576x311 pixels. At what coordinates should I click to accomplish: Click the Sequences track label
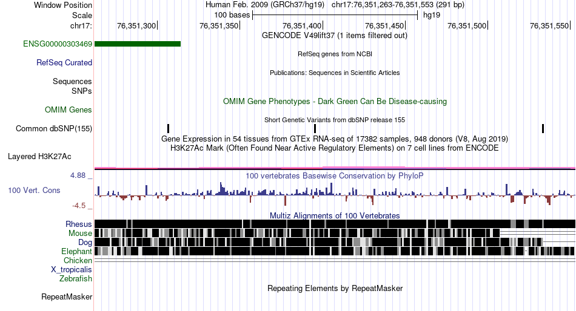tap(72, 82)
